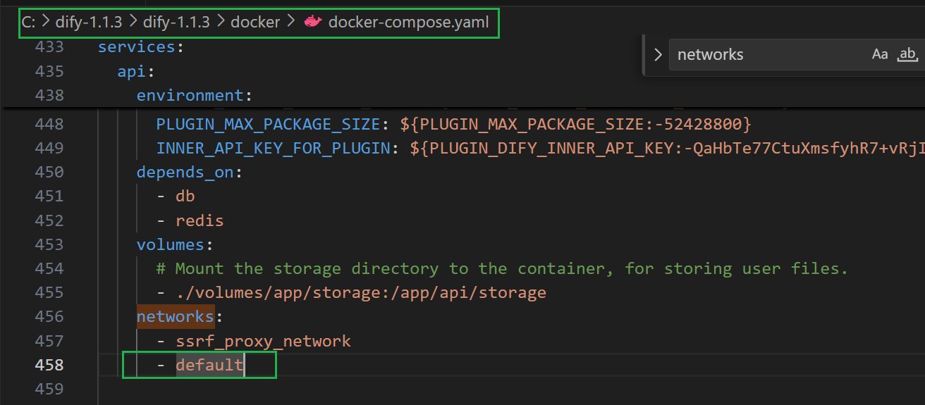The width and height of the screenshot is (925, 405).
Task: Click the 'default' entry on line 458
Action: tap(209, 365)
